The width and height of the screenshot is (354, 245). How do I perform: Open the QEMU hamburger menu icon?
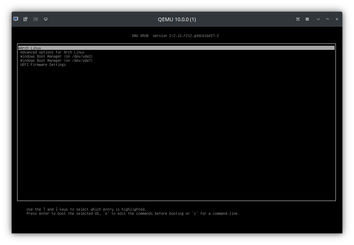(x=307, y=19)
